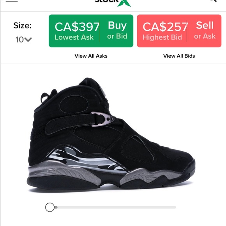Click the CA$397 price

(77, 27)
